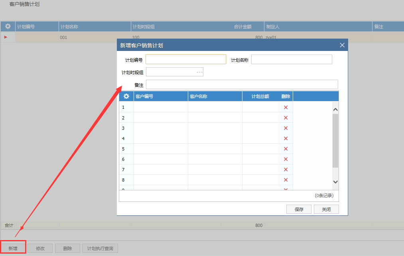This screenshot has height=256, width=404.
Task: Delete row 2 with red X
Action: [286, 117]
